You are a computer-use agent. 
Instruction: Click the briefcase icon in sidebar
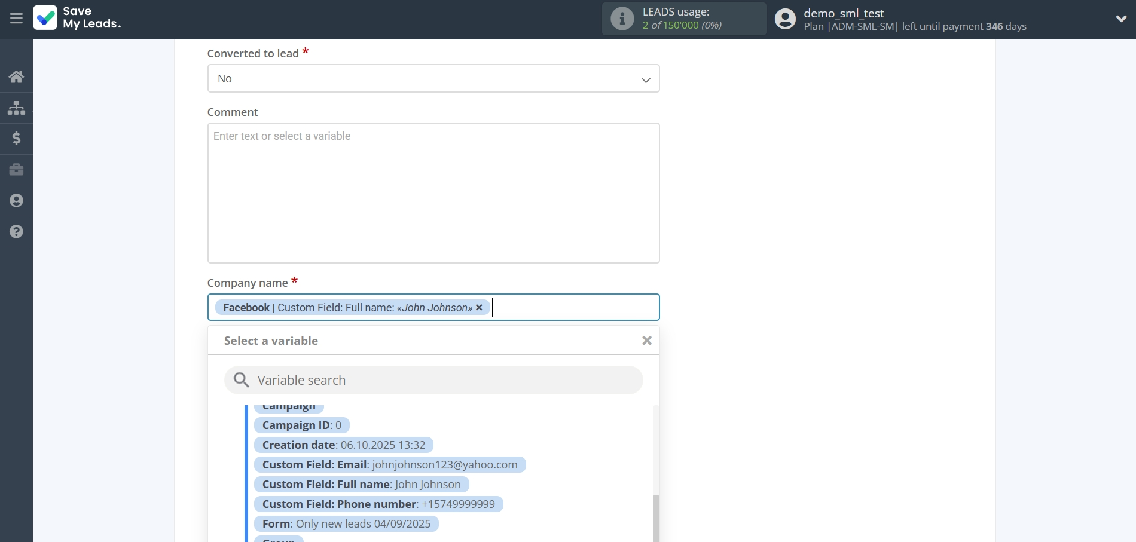click(16, 170)
